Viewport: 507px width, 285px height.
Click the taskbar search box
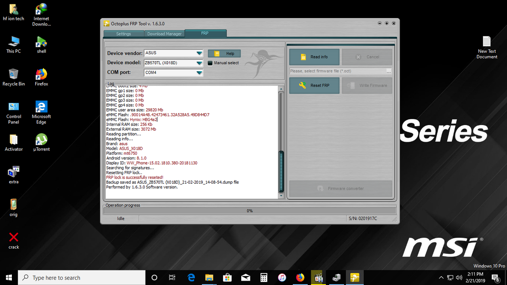[x=82, y=277]
